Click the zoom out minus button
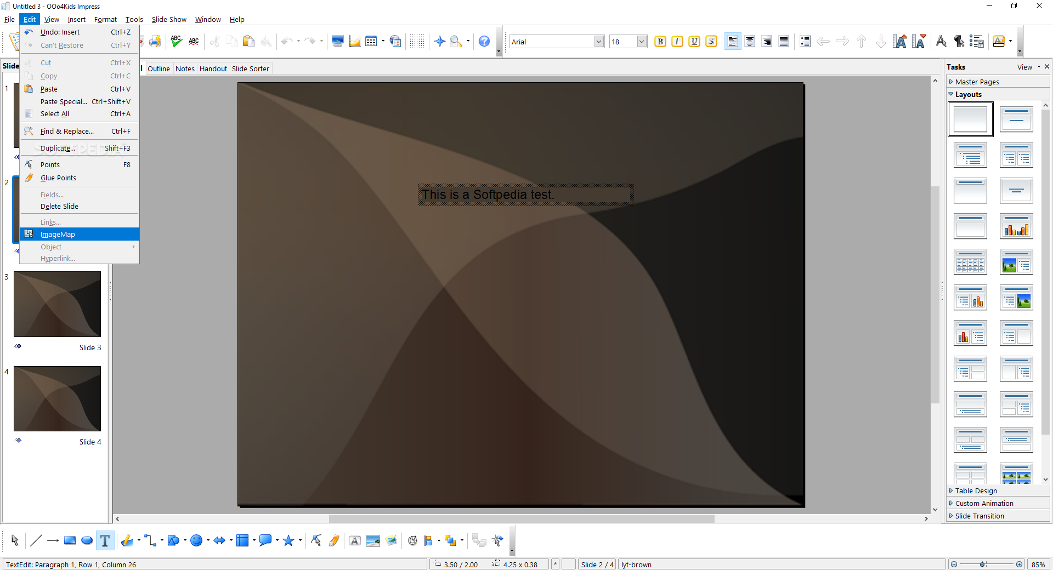The height and width of the screenshot is (570, 1053). (x=954, y=564)
